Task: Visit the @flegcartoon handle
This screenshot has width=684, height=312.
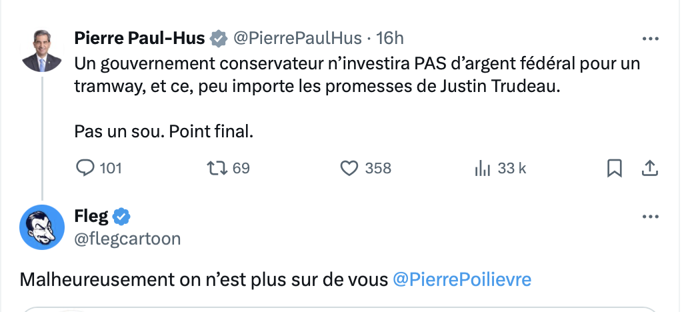Action: pyautogui.click(x=127, y=239)
